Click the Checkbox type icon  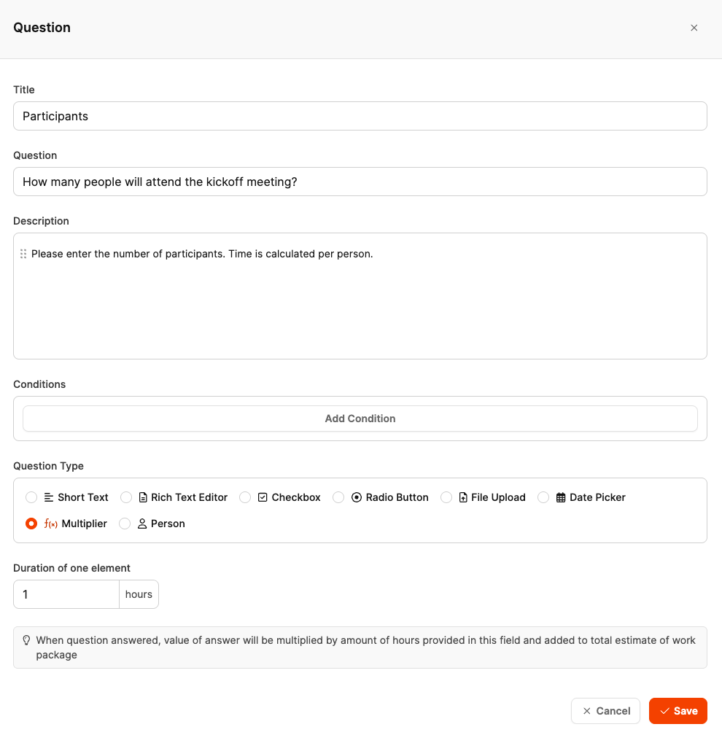[x=263, y=497]
